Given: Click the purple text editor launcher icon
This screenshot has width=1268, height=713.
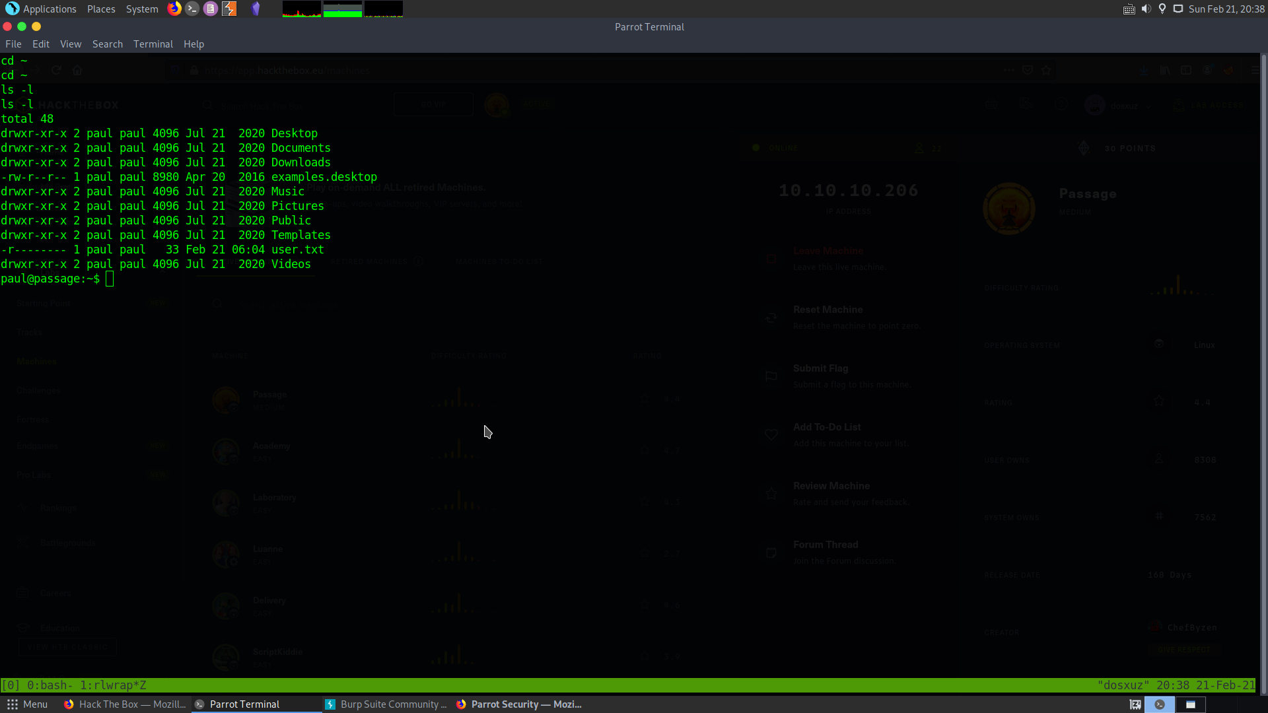Looking at the screenshot, I should click(x=211, y=9).
